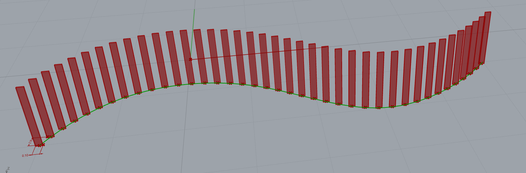Select the "0.10" dimension label

25,155
